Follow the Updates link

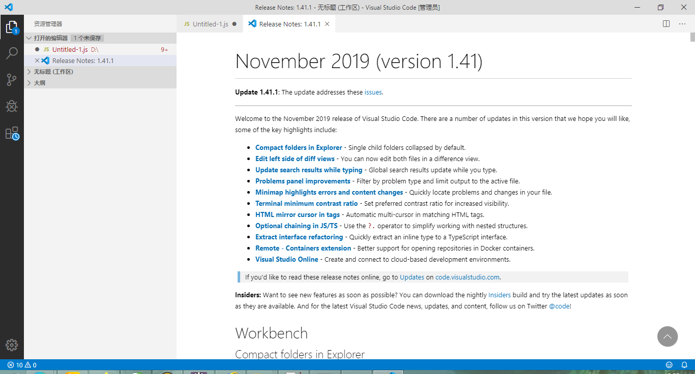[x=412, y=277]
